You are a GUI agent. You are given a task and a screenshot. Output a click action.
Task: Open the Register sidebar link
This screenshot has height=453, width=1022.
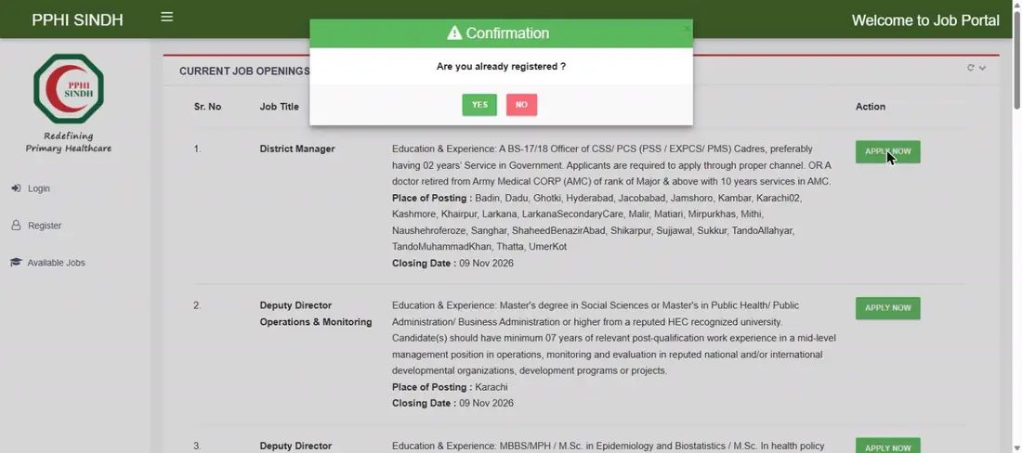pos(45,226)
